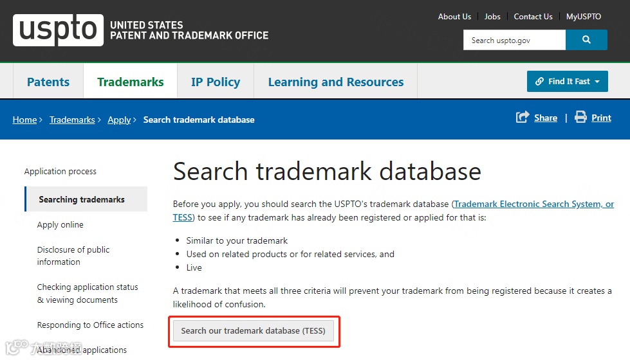
Task: Click the Share link text
Action: (546, 118)
